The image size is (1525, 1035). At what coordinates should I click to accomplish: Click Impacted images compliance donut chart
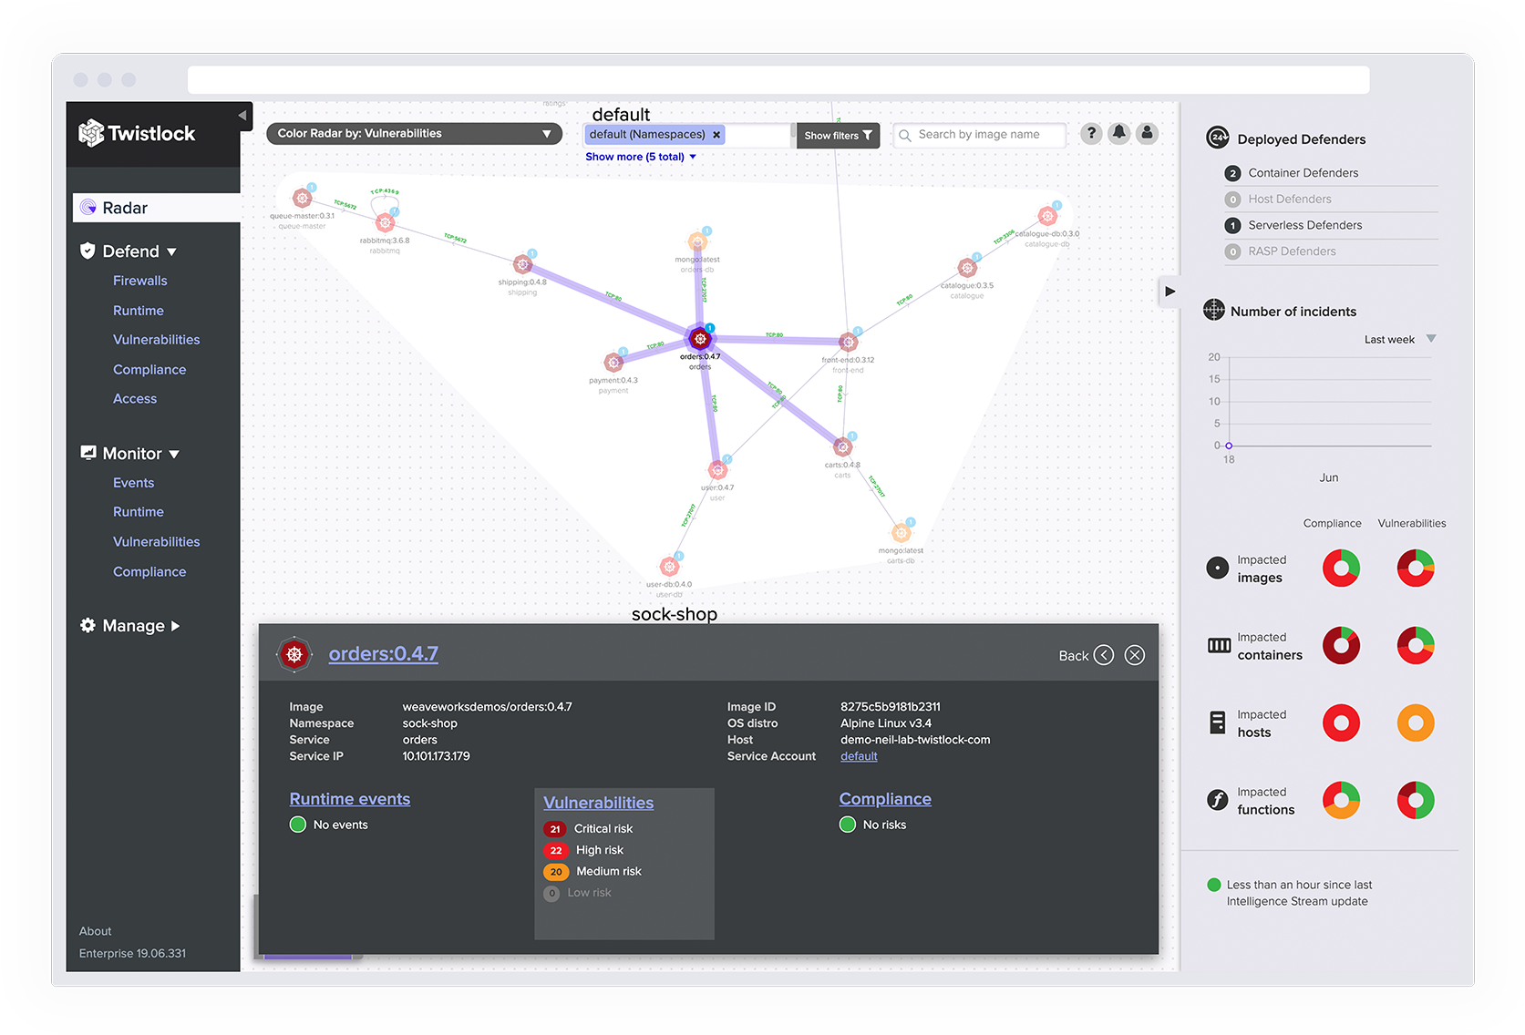coord(1341,569)
